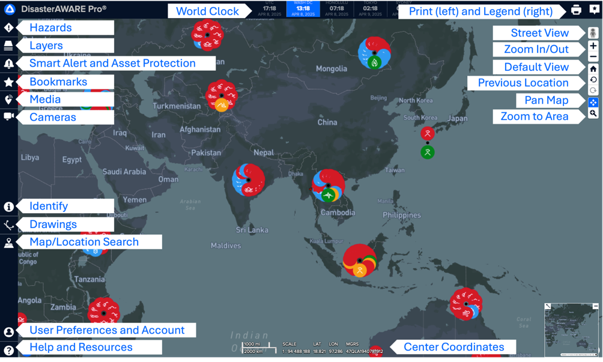Click red flood cluster above Afghanistan at map top

(207, 35)
